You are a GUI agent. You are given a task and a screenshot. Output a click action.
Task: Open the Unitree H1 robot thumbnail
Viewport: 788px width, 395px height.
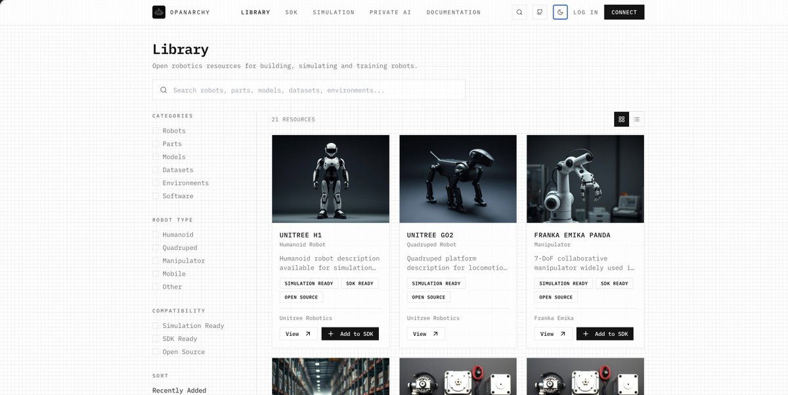pos(330,179)
